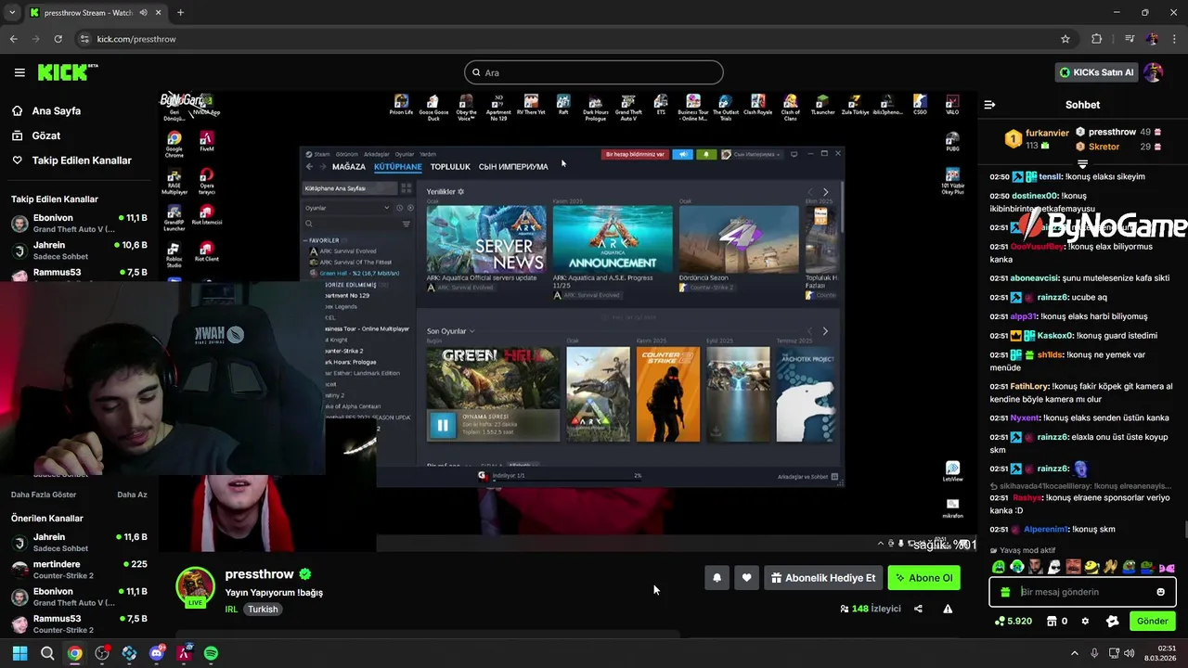The image size is (1188, 668).
Task: Reload the browser page
Action: [58, 39]
